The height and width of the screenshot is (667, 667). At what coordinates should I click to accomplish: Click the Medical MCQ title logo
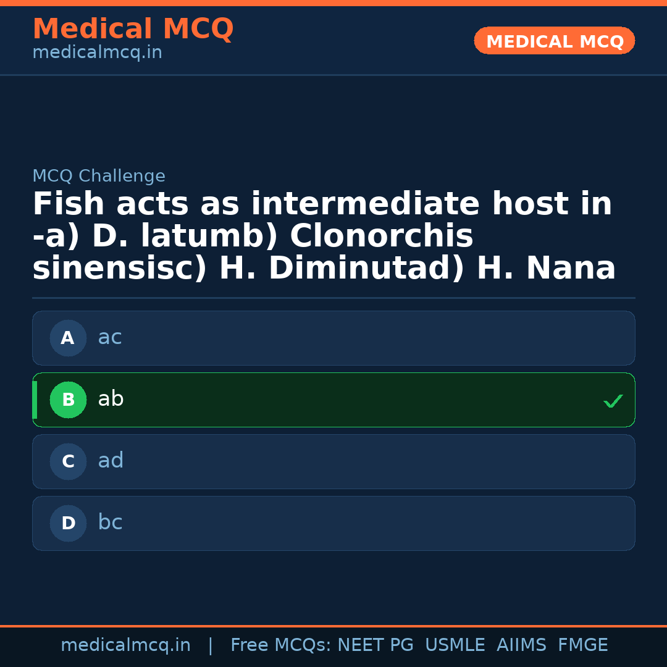pos(133,29)
